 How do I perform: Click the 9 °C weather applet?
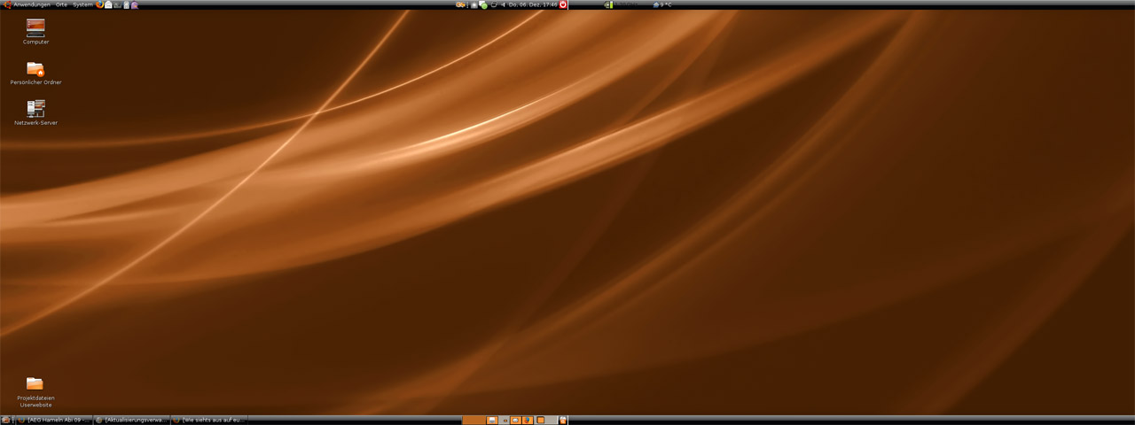pos(662,4)
